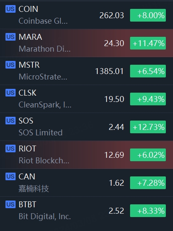
Task: Click the US market badge beside BTBT
Action: 11,204
